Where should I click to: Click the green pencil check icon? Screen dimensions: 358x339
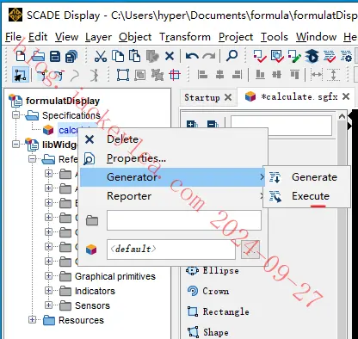294,56
